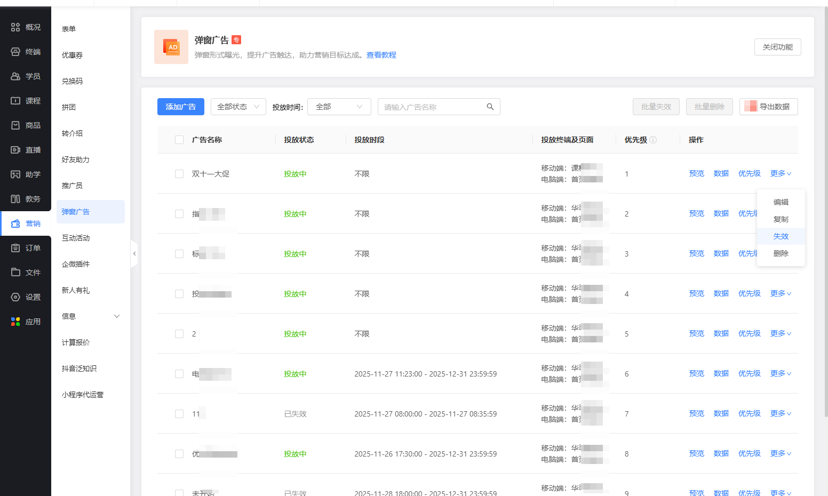Click the 概况 overview icon in sidebar

15,27
